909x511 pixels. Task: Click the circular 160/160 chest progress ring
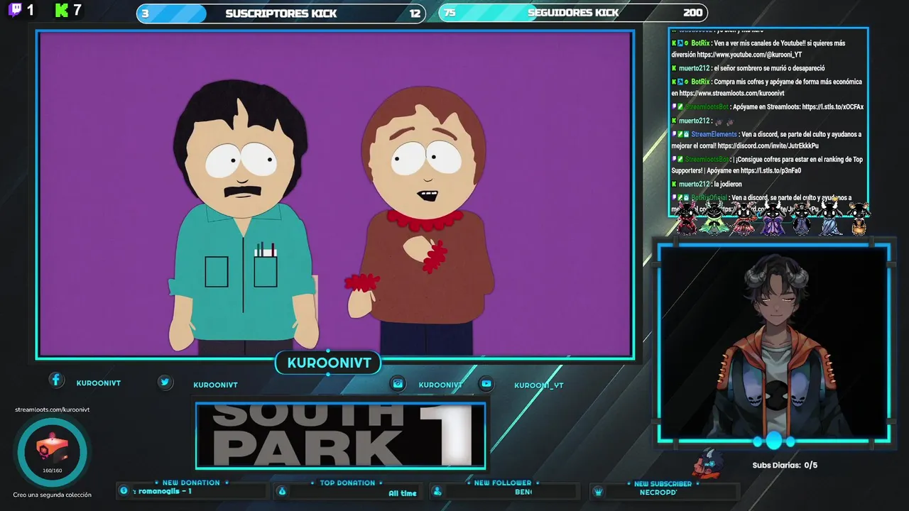(52, 452)
